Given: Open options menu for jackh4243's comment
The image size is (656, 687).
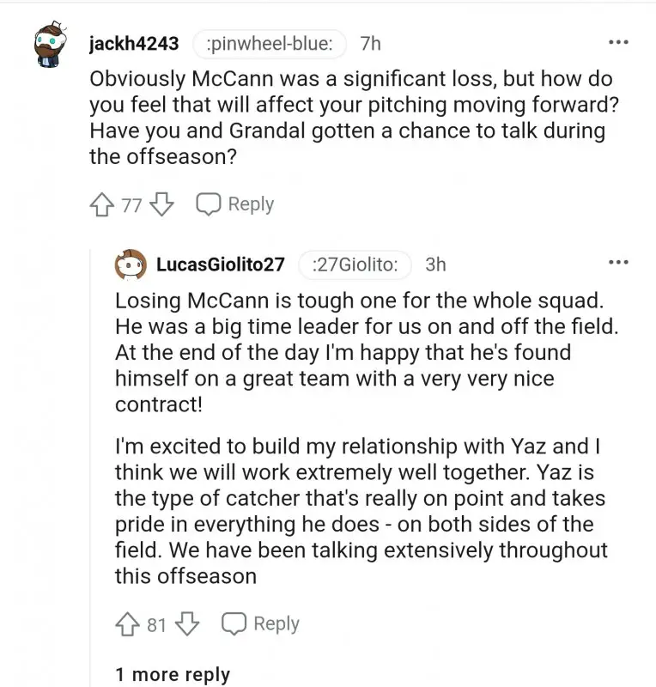Looking at the screenshot, I should [618, 42].
